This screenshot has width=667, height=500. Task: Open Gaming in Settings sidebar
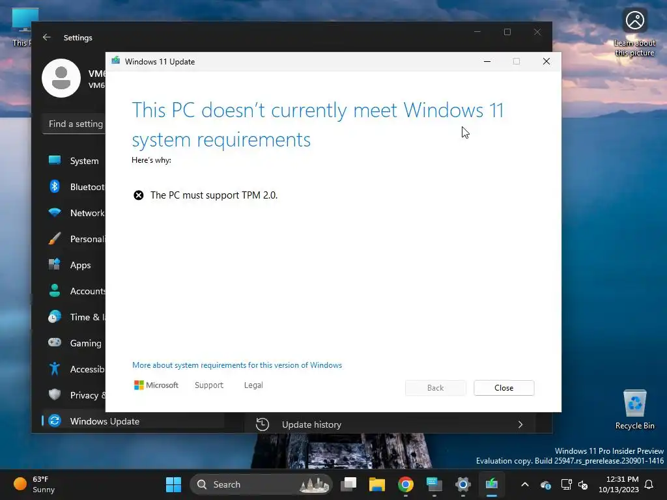tap(74, 342)
